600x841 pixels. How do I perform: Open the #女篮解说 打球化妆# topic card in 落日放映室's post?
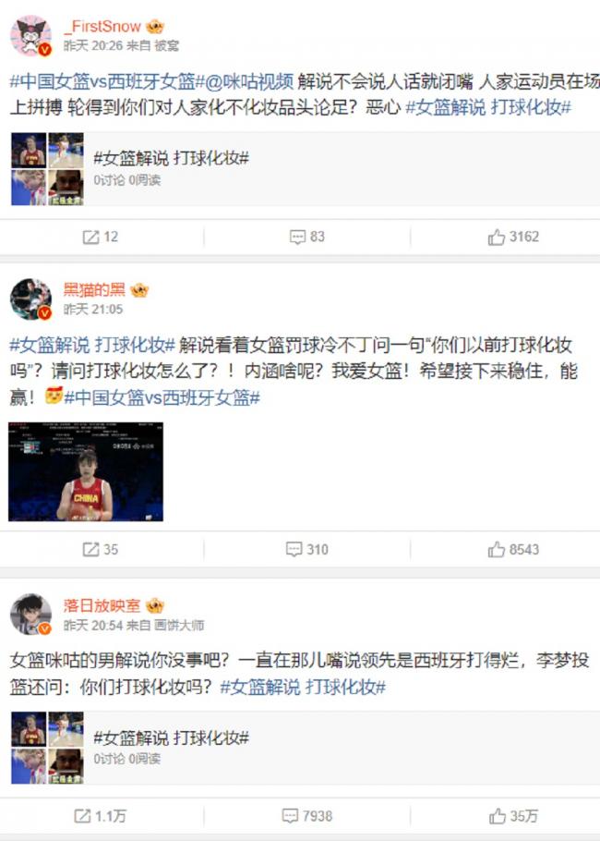[306, 748]
